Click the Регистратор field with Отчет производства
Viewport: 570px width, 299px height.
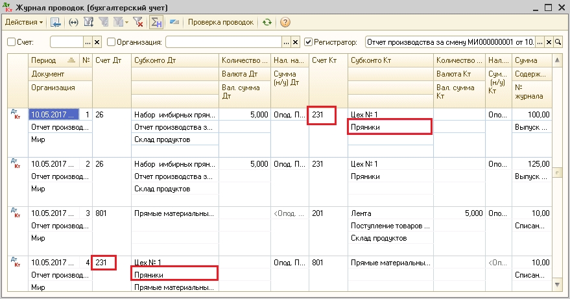click(451, 42)
